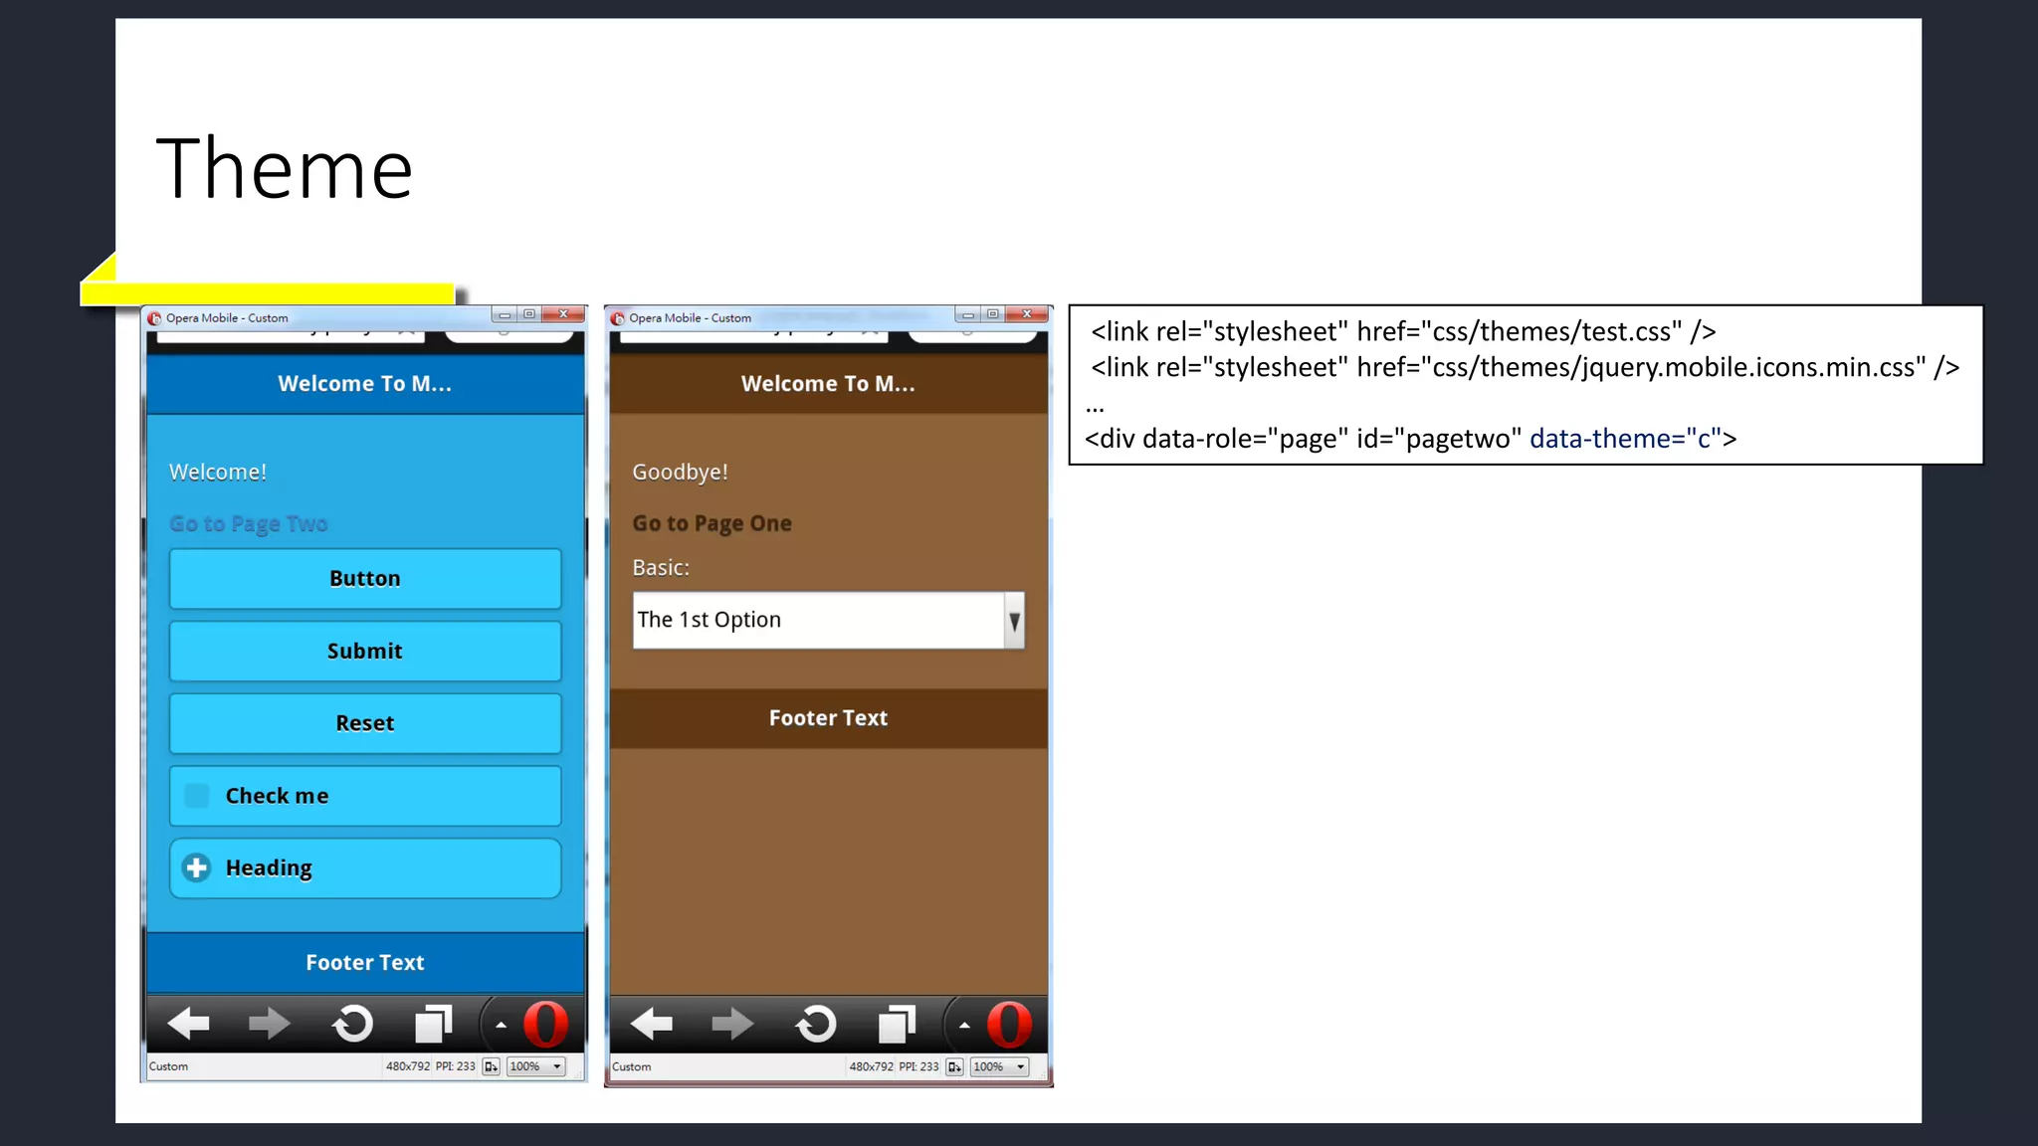
Task: Click back arrow in left emulator
Action: tap(188, 1023)
